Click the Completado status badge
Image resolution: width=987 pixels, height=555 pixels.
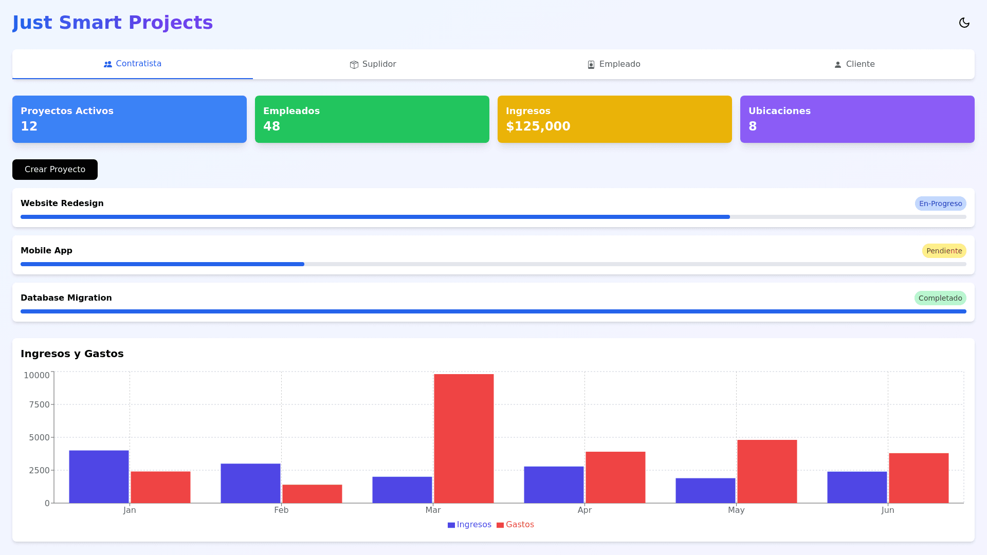(940, 298)
